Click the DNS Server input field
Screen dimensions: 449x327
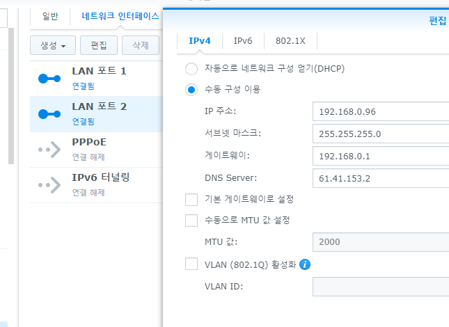pyautogui.click(x=380, y=177)
